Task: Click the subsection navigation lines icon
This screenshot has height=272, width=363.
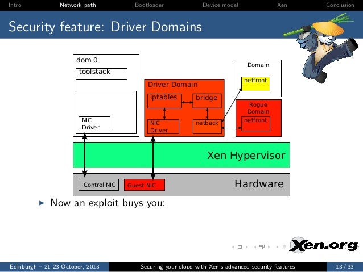Action: click(x=284, y=247)
